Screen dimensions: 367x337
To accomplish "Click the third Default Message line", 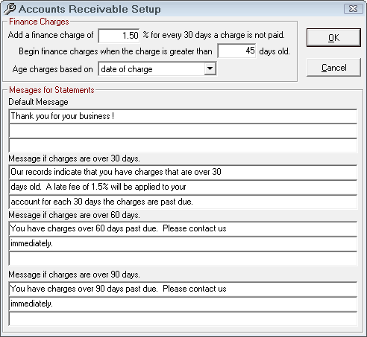I will coord(183,146).
